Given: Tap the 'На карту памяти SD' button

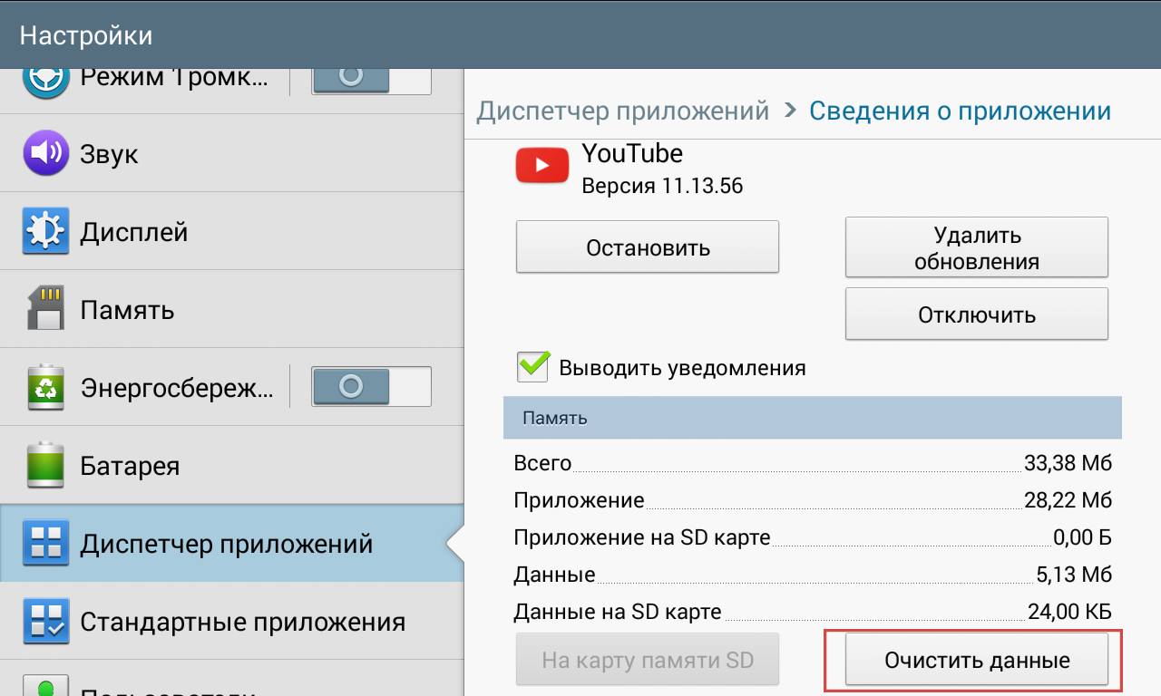Looking at the screenshot, I should 648,661.
